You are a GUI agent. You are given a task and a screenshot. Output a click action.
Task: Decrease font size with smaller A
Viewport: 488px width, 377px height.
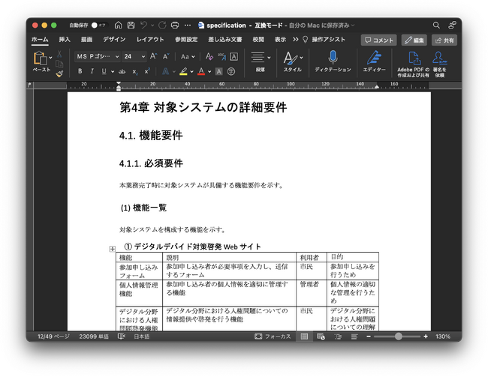[166, 56]
